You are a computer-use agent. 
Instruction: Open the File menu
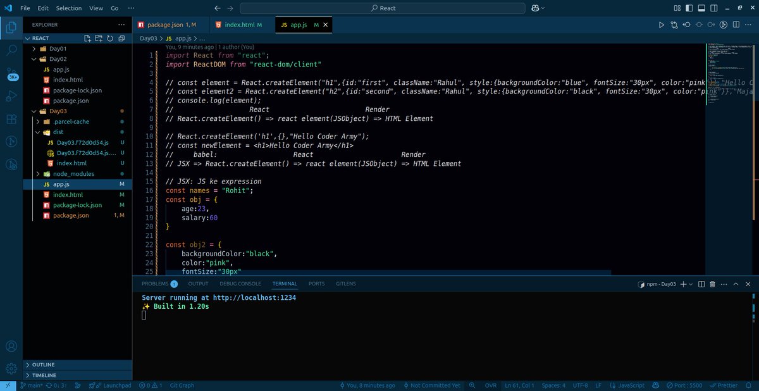tap(25, 8)
